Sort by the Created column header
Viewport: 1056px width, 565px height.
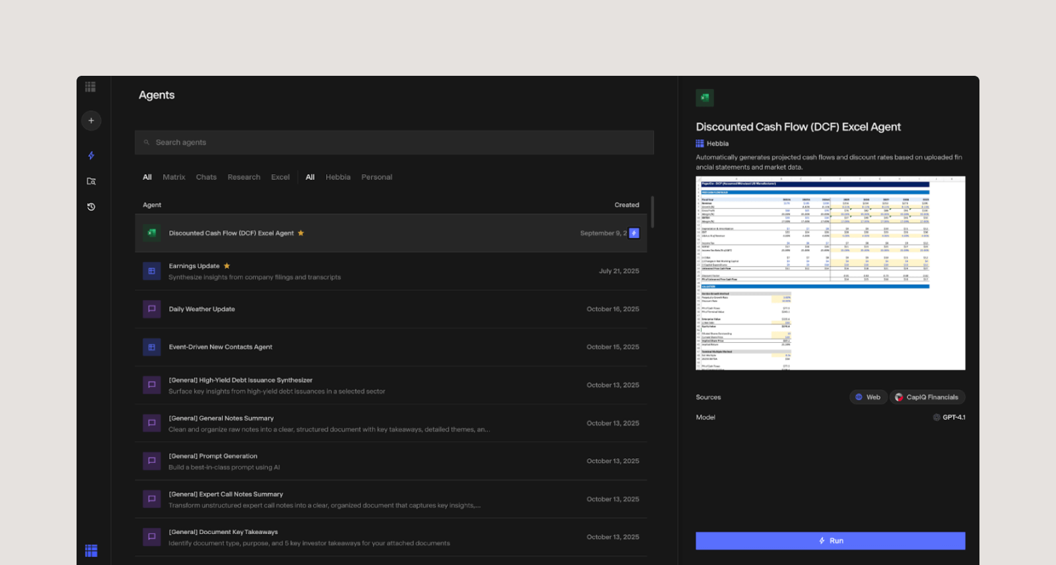(627, 205)
